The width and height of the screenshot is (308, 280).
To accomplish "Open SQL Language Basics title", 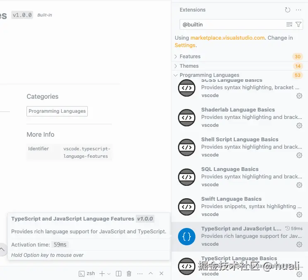I will click(230, 169).
